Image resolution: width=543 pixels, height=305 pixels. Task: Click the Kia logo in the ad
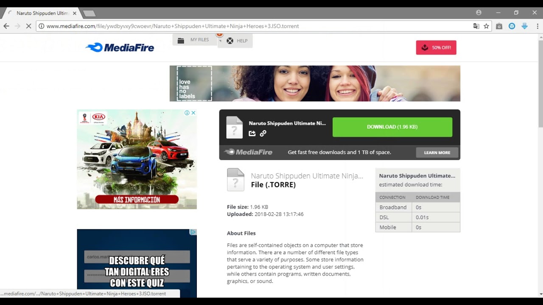[99, 117]
